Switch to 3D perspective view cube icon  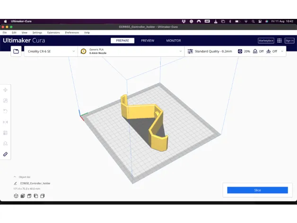click(x=16, y=196)
